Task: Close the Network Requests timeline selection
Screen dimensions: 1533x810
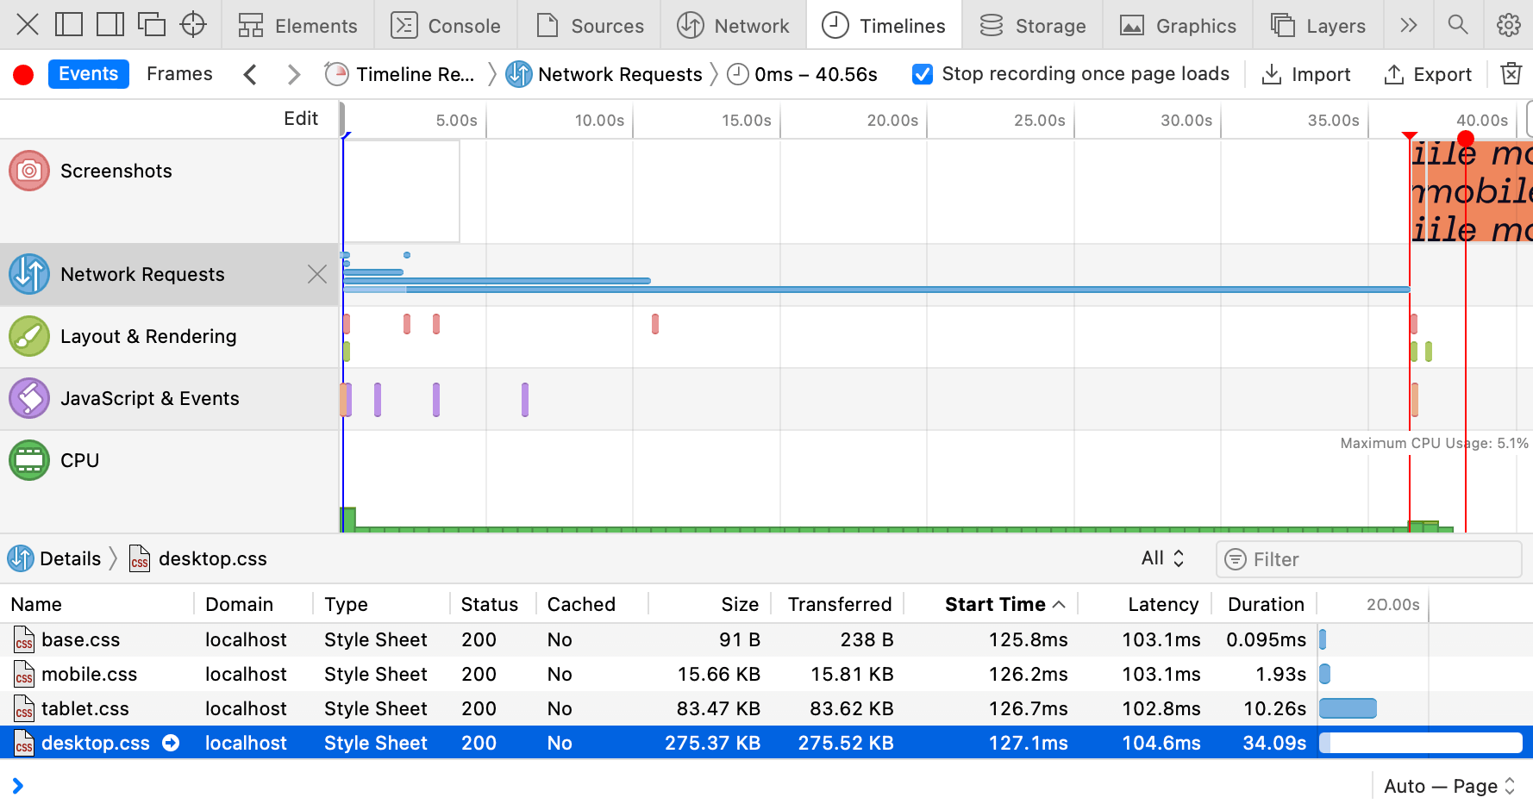Action: (x=317, y=274)
